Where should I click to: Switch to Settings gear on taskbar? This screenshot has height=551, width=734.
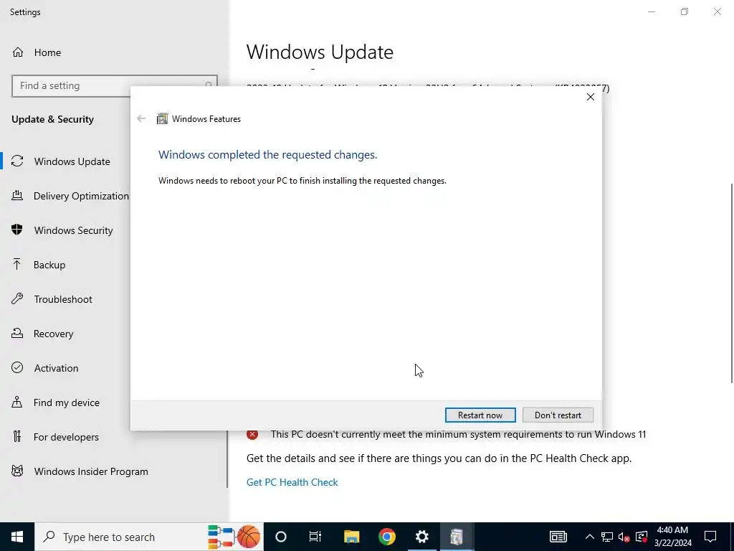click(421, 537)
